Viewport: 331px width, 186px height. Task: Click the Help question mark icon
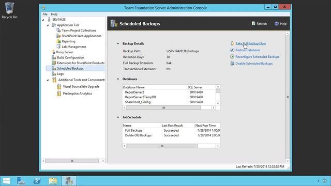(x=277, y=23)
